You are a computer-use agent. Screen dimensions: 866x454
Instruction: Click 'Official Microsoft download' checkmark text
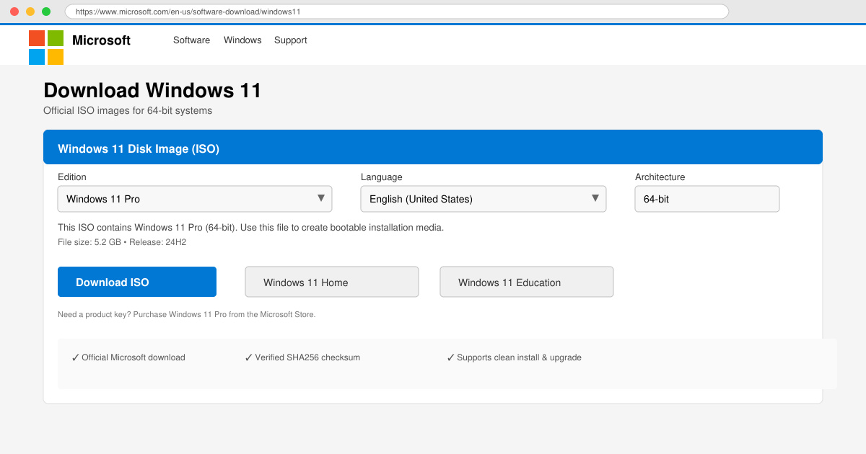coord(128,357)
